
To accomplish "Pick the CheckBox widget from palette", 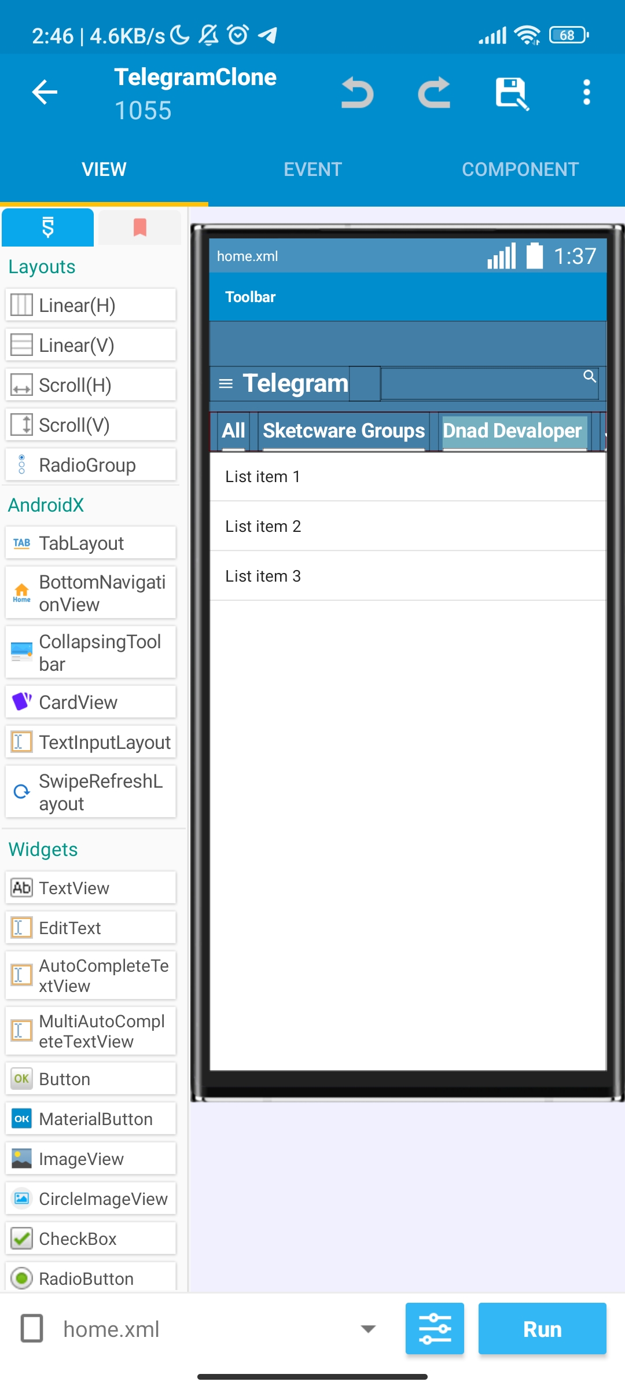I will coord(91,1239).
